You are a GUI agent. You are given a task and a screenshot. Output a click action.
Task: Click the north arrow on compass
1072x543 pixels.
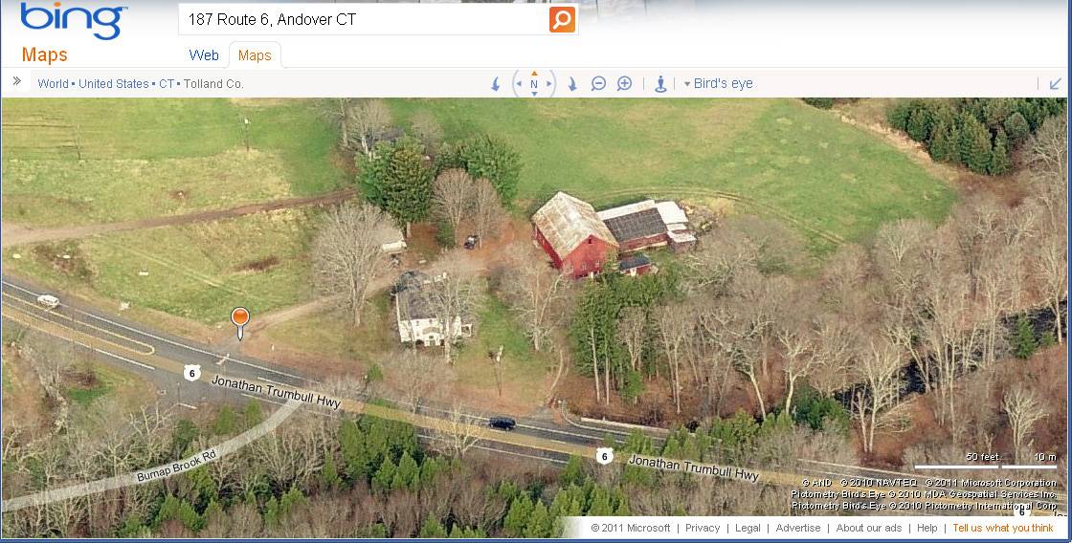pyautogui.click(x=534, y=73)
